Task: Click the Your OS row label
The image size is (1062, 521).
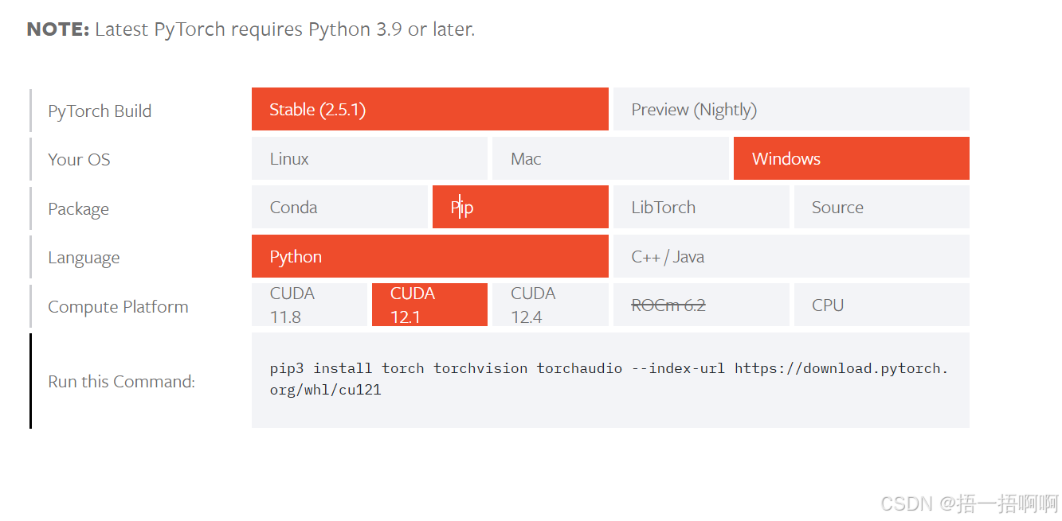Action: pos(79,159)
